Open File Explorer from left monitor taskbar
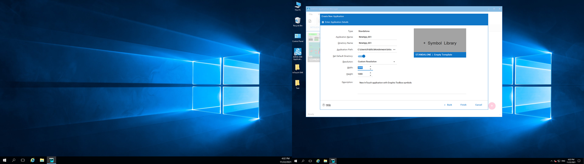 coord(42,161)
